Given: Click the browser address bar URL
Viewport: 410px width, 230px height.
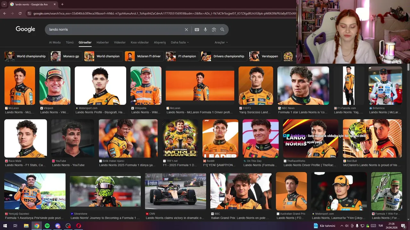Looking at the screenshot, I should tap(164, 13).
